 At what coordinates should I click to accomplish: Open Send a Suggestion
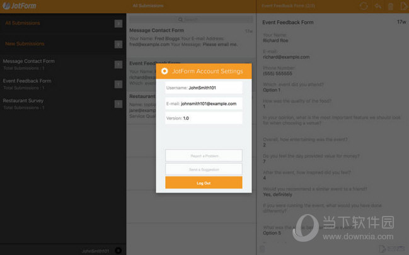coord(204,169)
